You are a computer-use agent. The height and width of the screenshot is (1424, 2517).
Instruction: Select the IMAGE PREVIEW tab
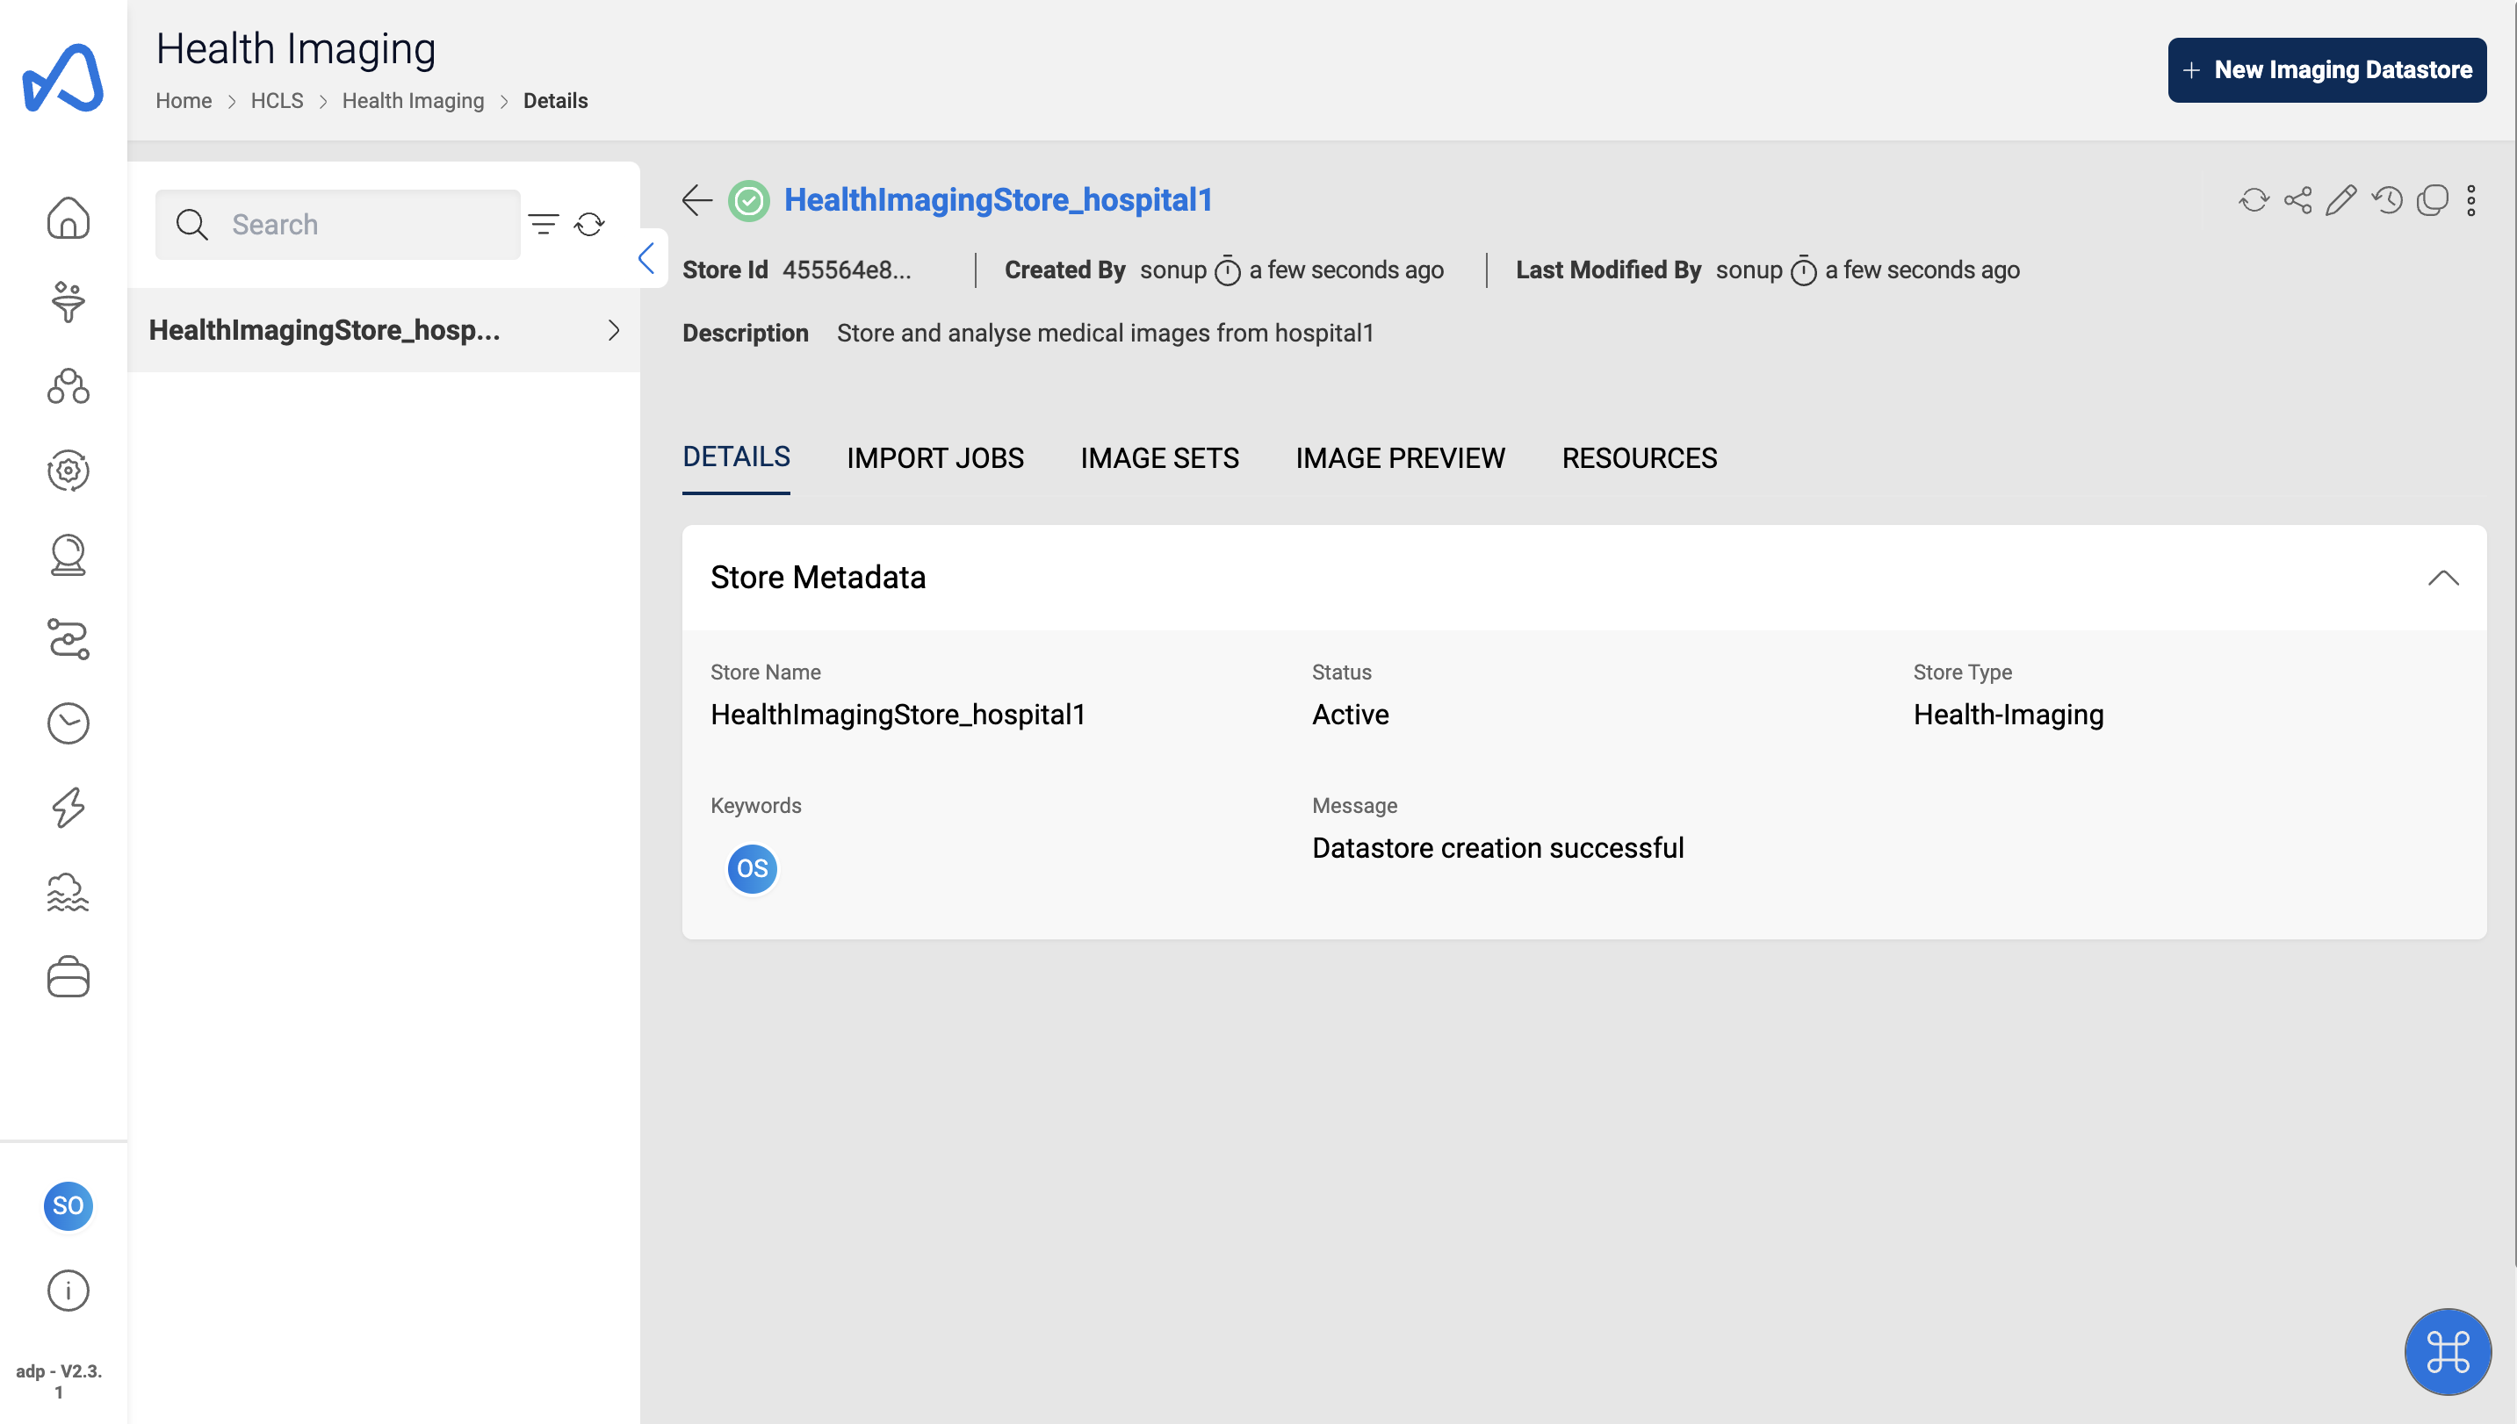point(1400,458)
